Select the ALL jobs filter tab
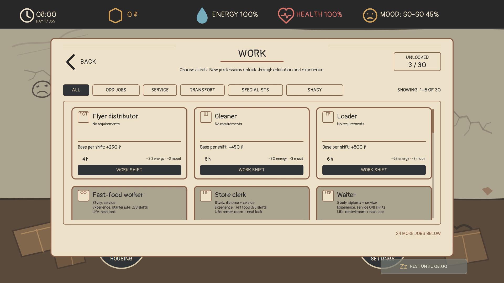The height and width of the screenshot is (283, 504). 76,90
